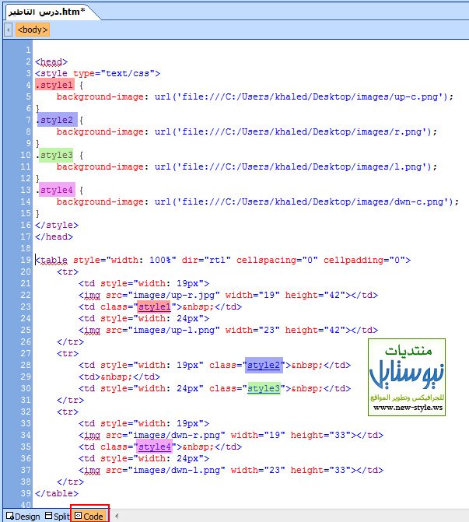The image size is (469, 522).
Task: Click class="style3" value on line 30
Action: (264, 388)
